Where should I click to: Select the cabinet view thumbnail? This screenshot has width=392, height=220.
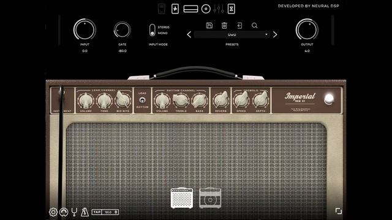pyautogui.click(x=210, y=198)
